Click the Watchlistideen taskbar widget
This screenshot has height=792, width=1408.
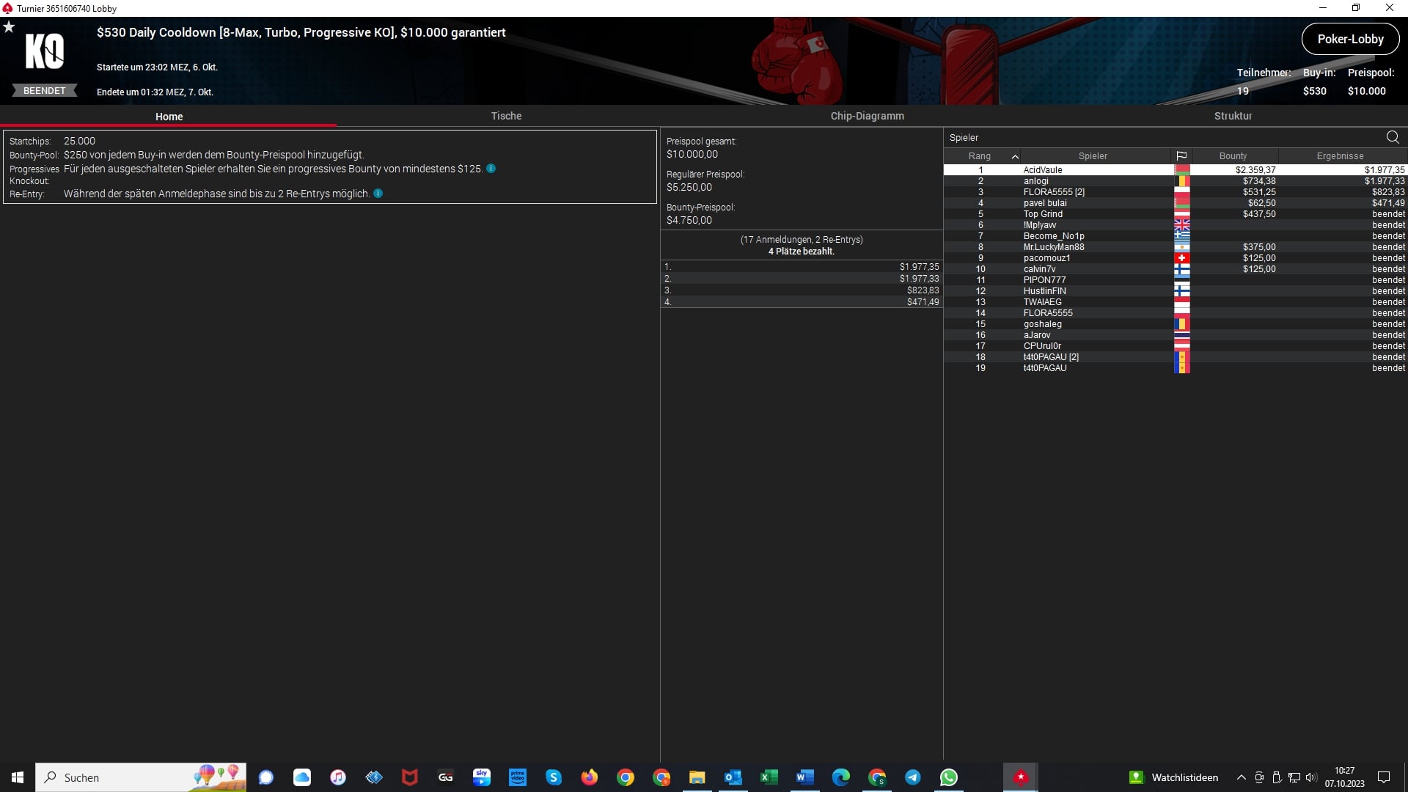(x=1173, y=777)
